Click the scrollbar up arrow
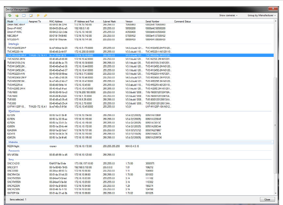The image size is (283, 205). coord(276,21)
